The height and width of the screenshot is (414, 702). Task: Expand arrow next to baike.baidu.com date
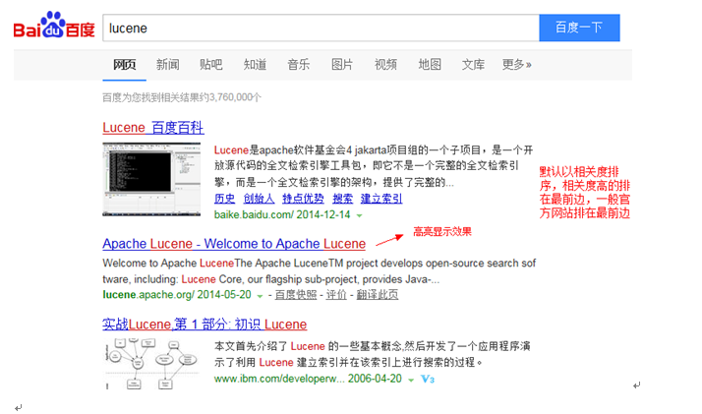point(359,215)
